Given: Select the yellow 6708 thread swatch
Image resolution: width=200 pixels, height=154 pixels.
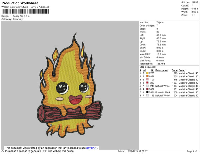Looking at the screenshot, I should [x=147, y=73].
